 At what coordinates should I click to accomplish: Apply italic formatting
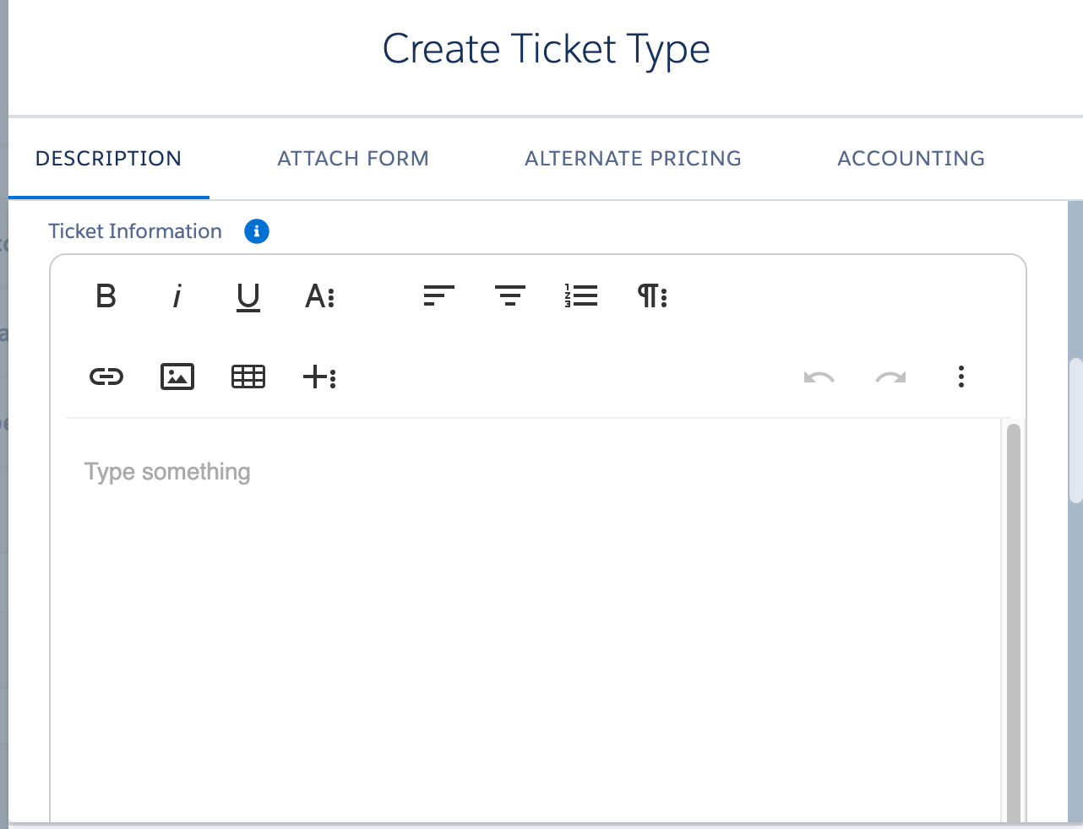[177, 296]
